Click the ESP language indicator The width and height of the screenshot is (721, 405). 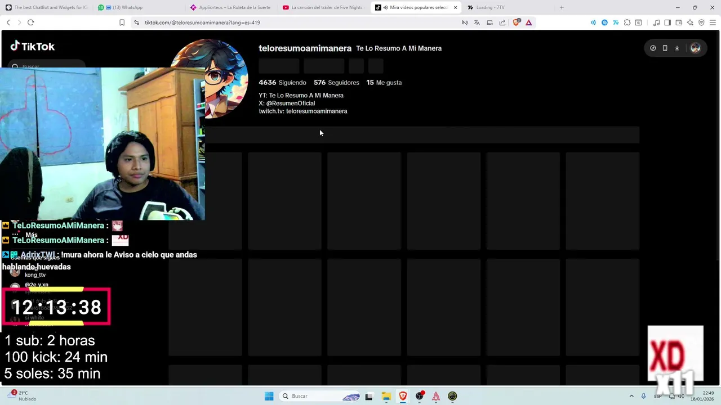[x=657, y=396]
